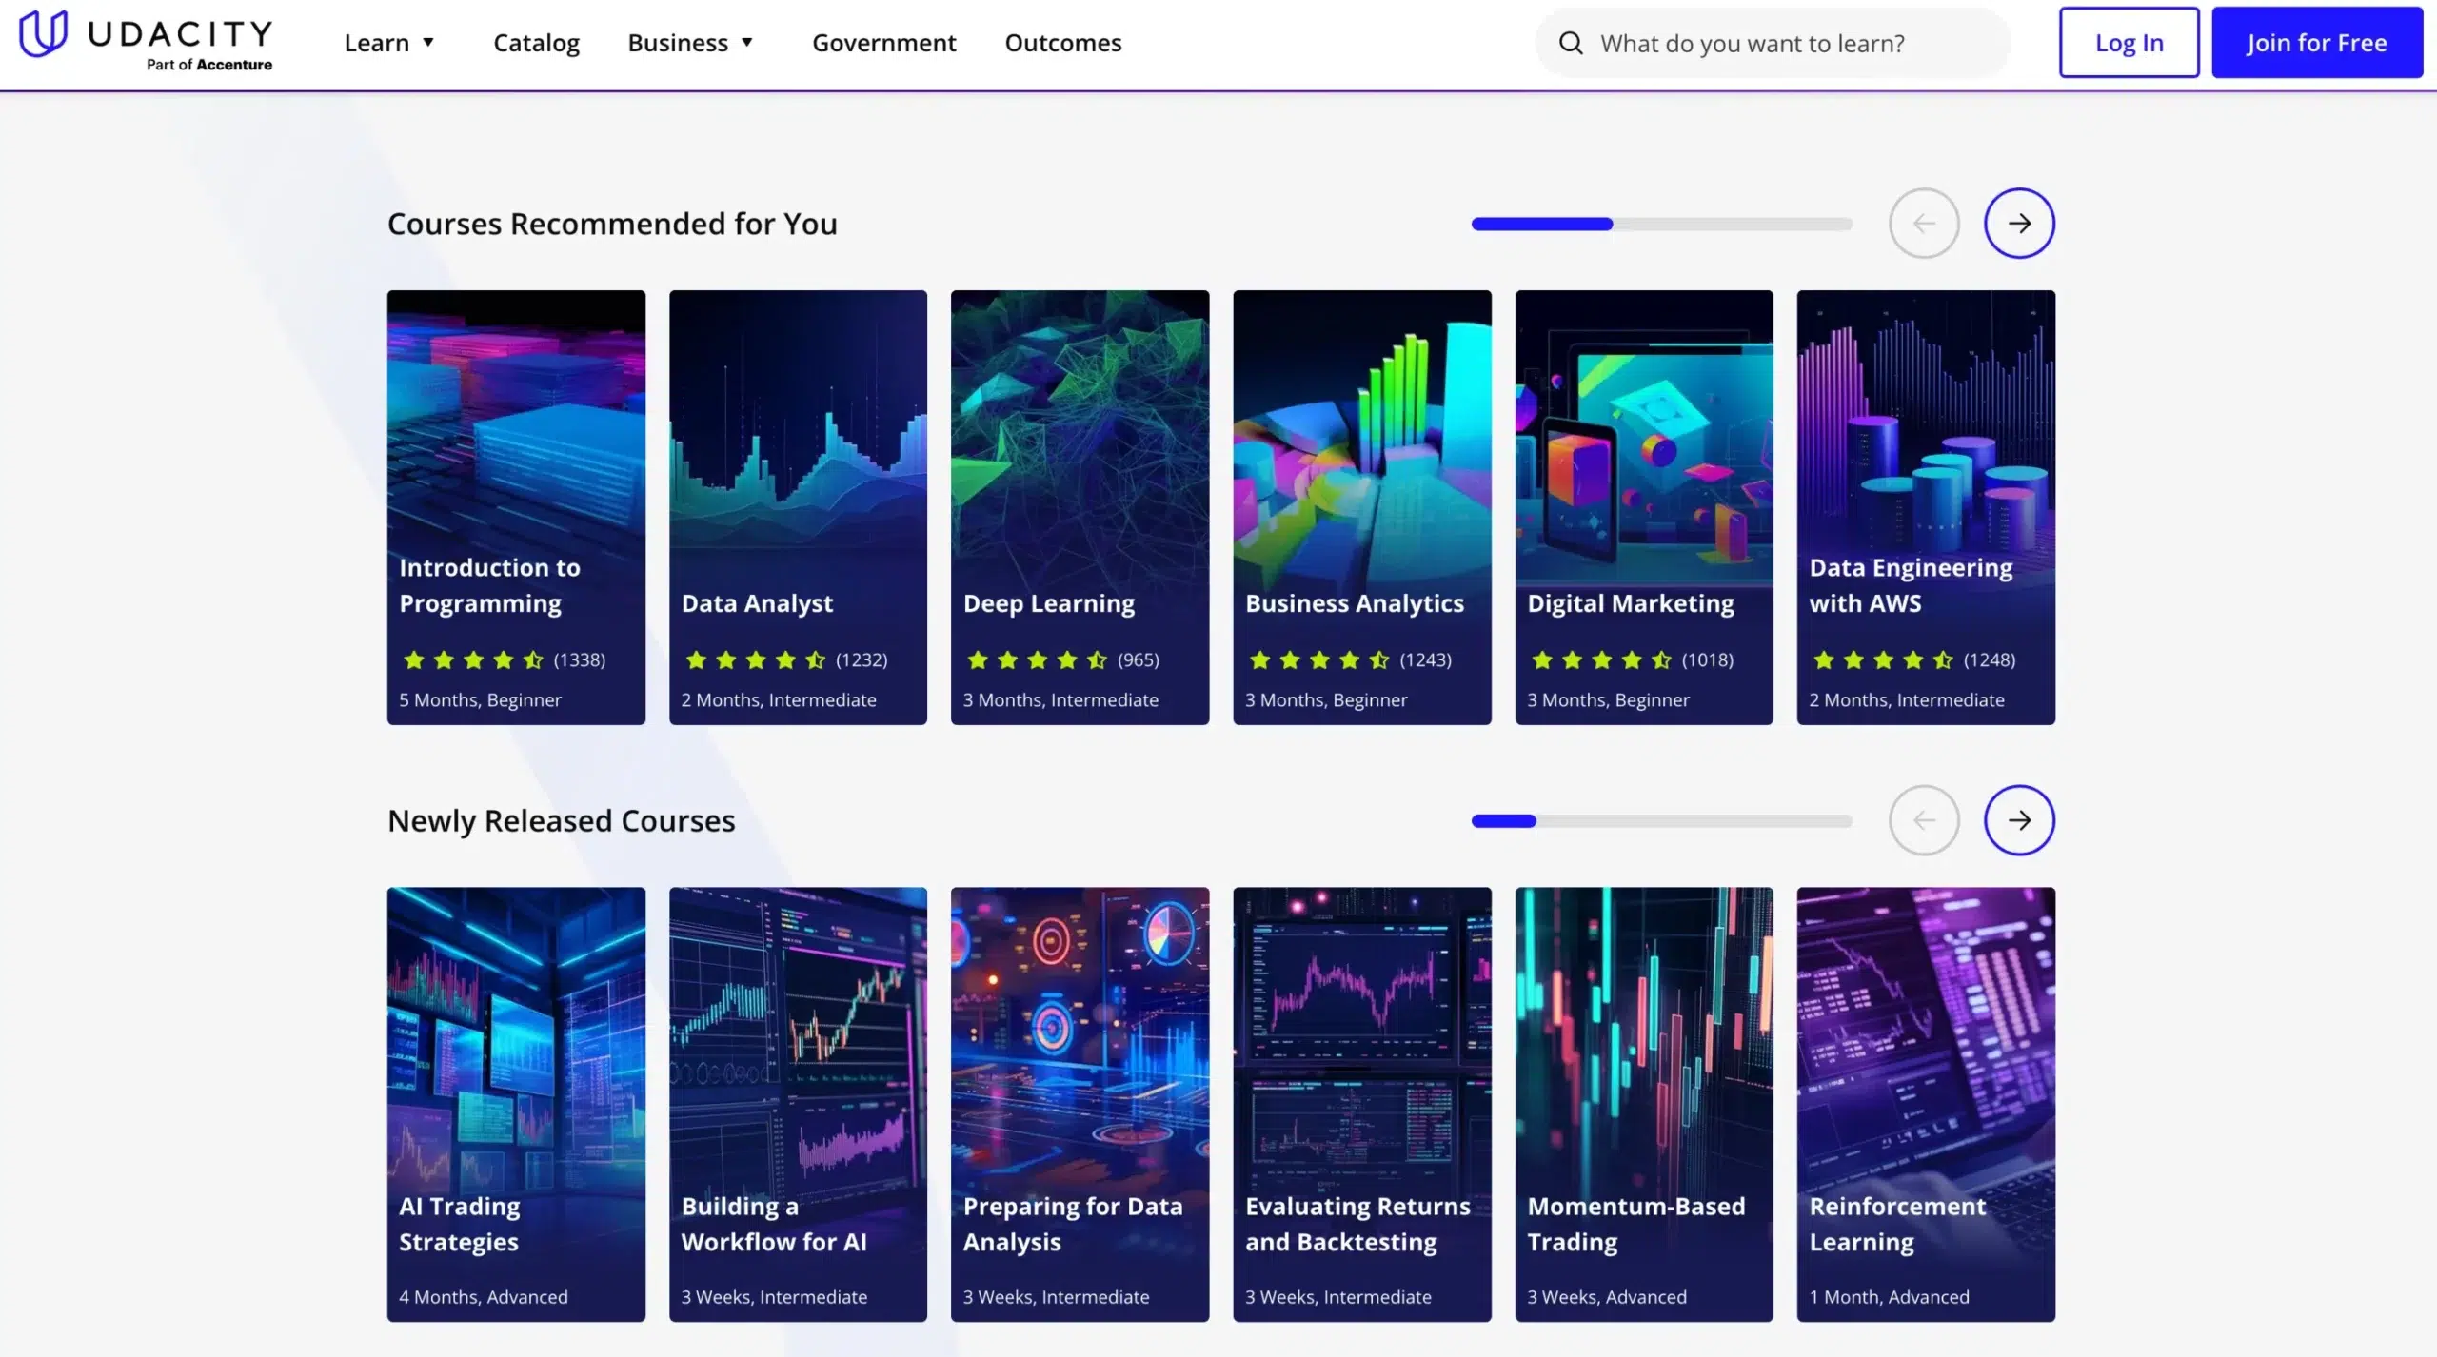Click star rating on Data Analyst card
The width and height of the screenshot is (2437, 1357).
point(755,659)
